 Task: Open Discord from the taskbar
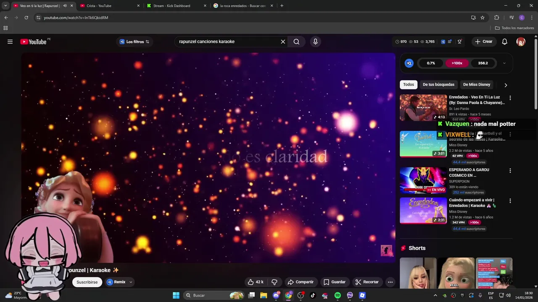point(276,295)
